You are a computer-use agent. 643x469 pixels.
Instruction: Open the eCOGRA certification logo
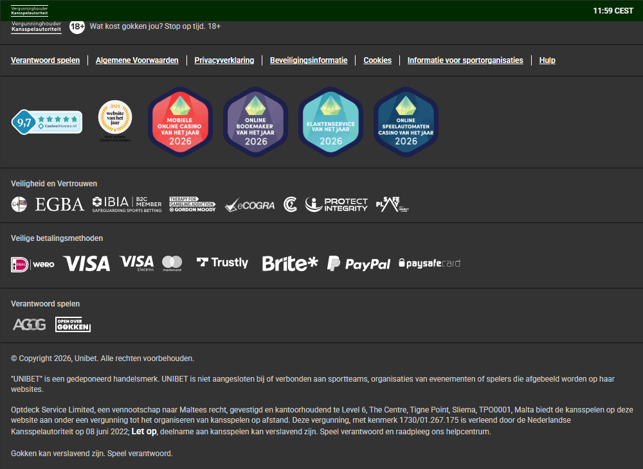249,205
